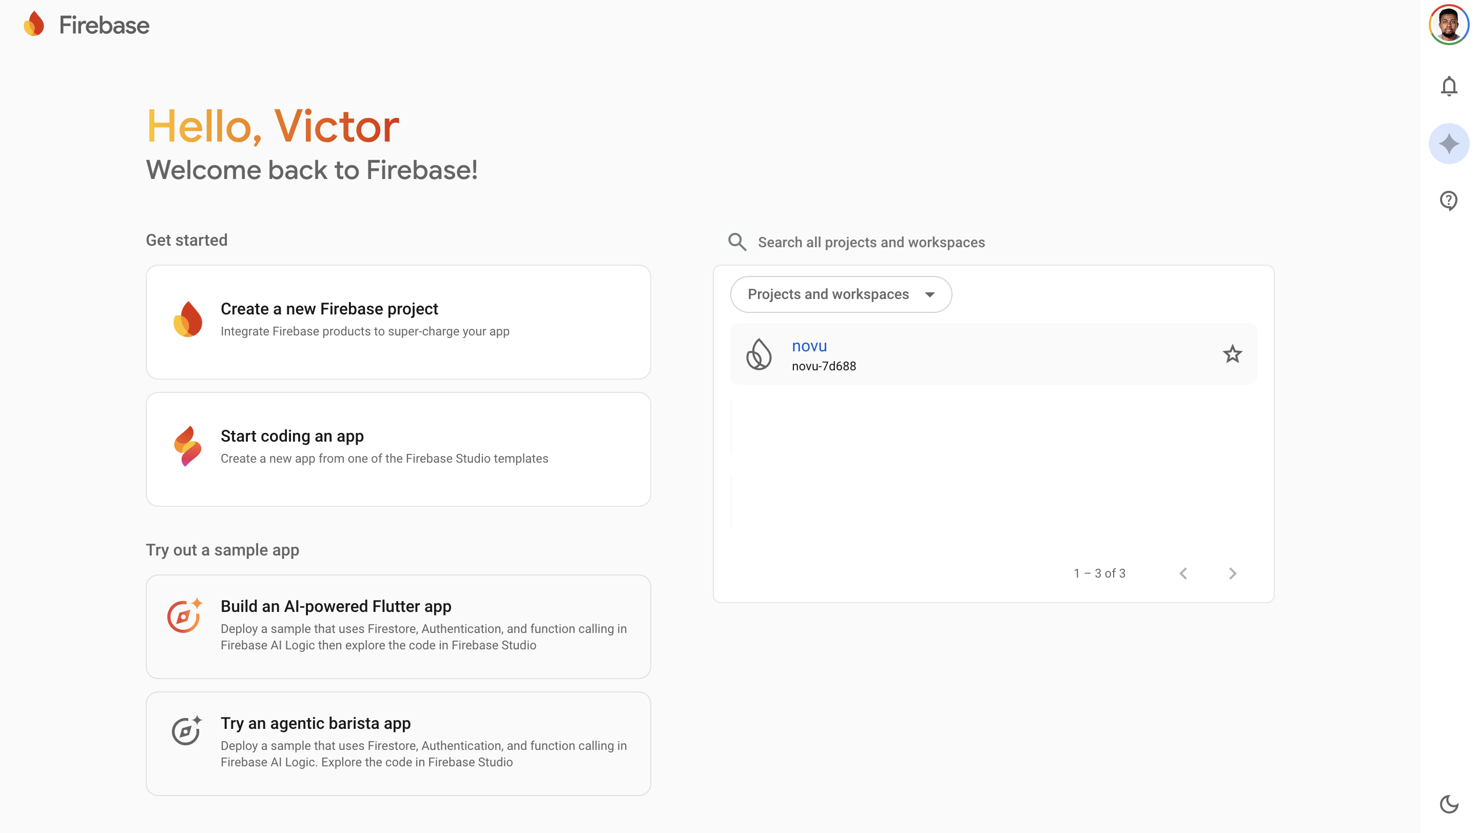This screenshot has width=1478, height=833.
Task: Toggle favorite status of novu-7d688
Action: 1232,354
